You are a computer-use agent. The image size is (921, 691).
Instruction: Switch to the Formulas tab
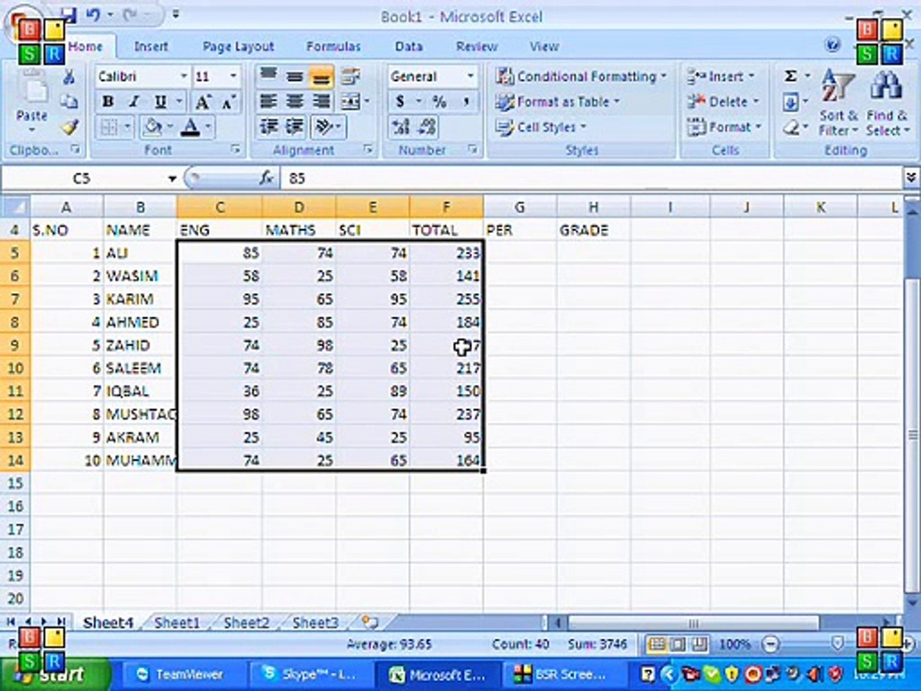tap(333, 46)
